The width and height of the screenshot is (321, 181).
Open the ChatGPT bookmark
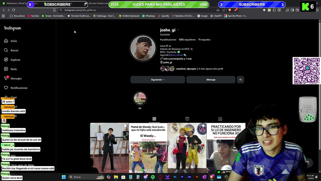point(216,16)
